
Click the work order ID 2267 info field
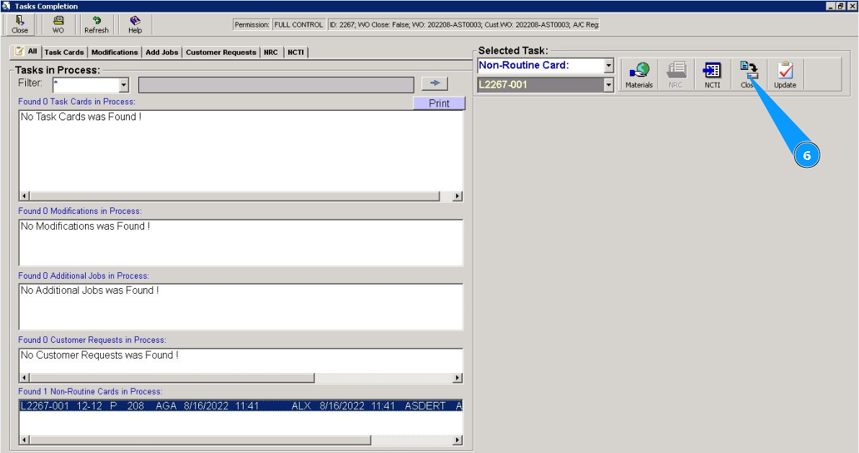[x=463, y=24]
